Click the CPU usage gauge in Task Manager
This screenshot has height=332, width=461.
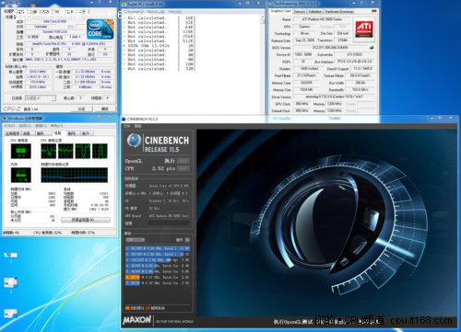click(x=21, y=151)
